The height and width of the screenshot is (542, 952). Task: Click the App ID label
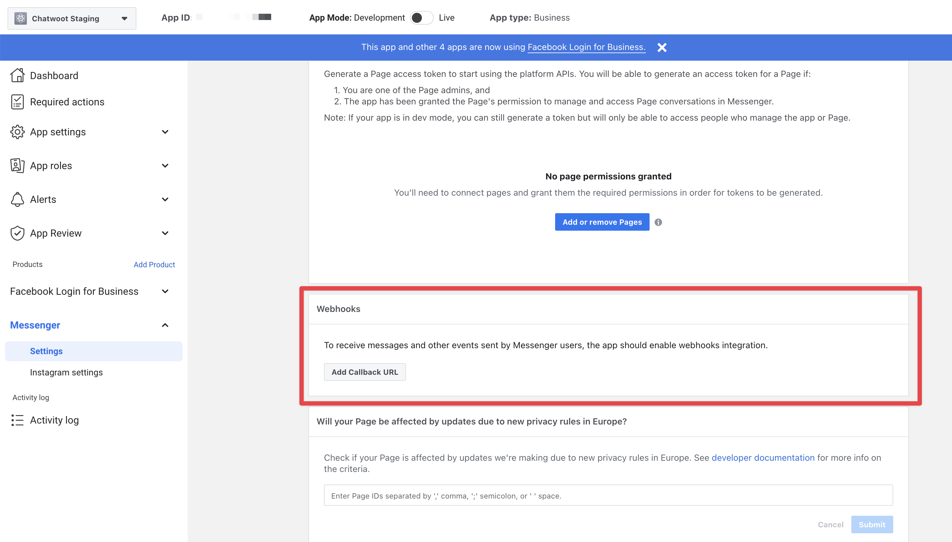pyautogui.click(x=176, y=18)
